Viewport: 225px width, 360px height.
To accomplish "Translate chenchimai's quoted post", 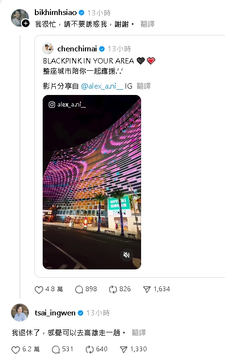I will point(144,86).
